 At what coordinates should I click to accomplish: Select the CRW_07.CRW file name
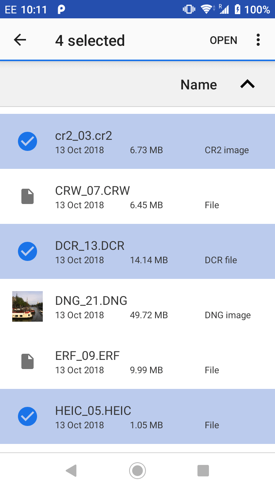point(92,190)
